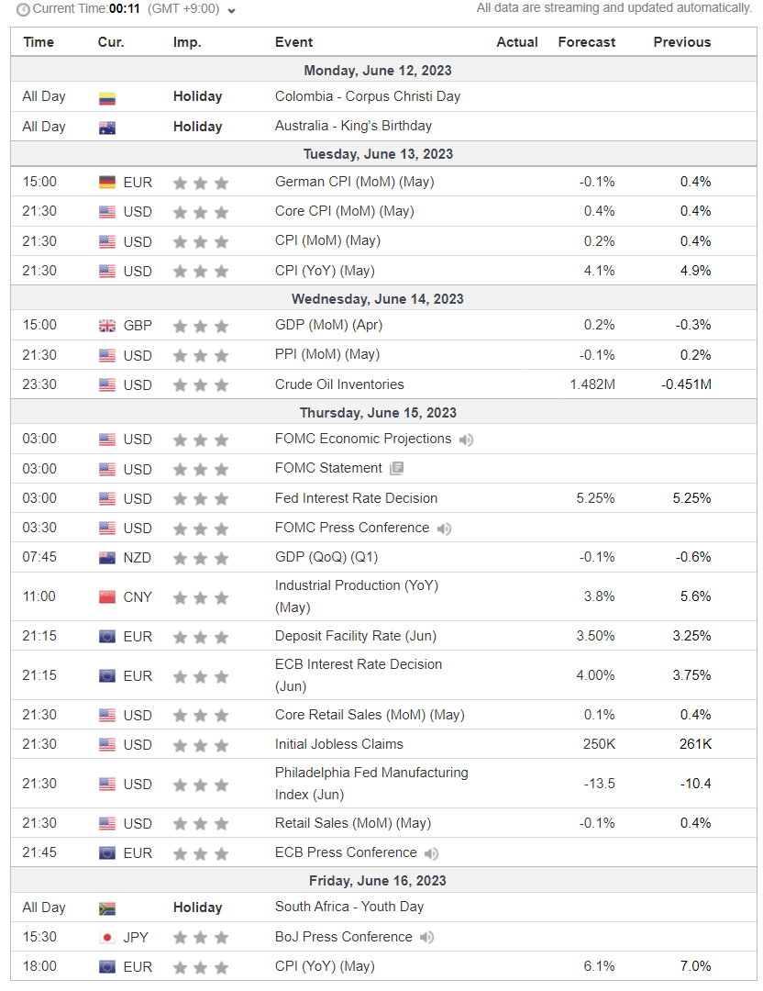Open ECB Interest Rate Decision (Jun) event

pos(359,675)
